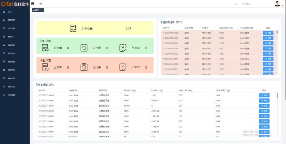Click 今日采购 进行中 clipboard icon
This screenshot has height=144, width=286.
(x=84, y=48)
